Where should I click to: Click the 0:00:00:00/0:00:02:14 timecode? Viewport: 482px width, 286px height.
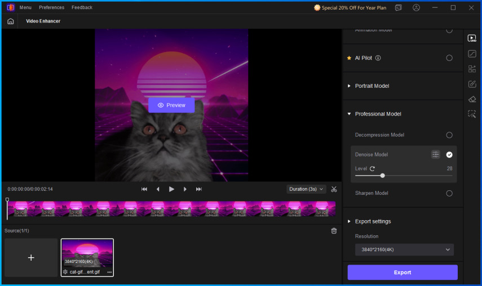30,189
